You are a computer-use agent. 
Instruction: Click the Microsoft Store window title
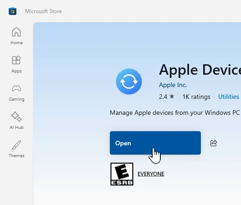43,11
